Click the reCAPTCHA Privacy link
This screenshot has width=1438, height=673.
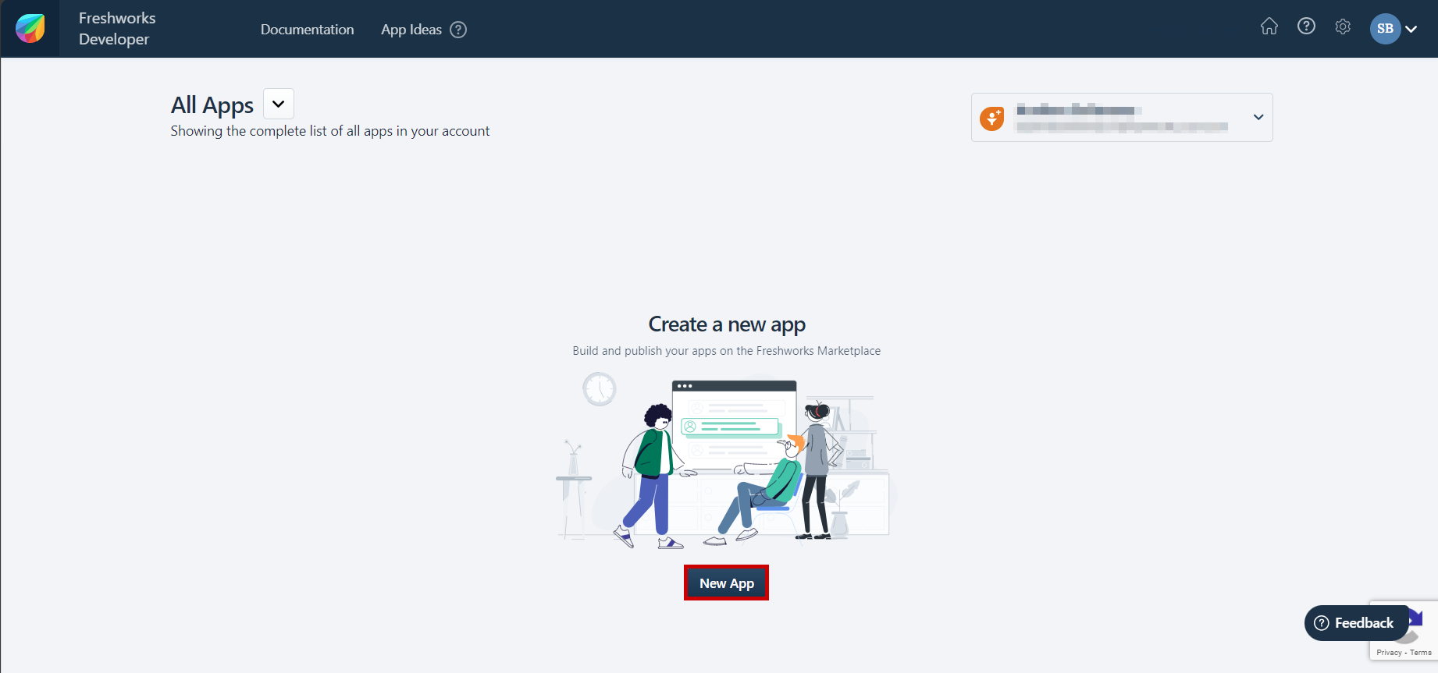1389,652
